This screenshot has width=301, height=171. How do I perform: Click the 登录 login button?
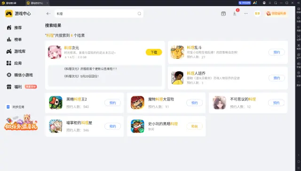[x=257, y=14]
